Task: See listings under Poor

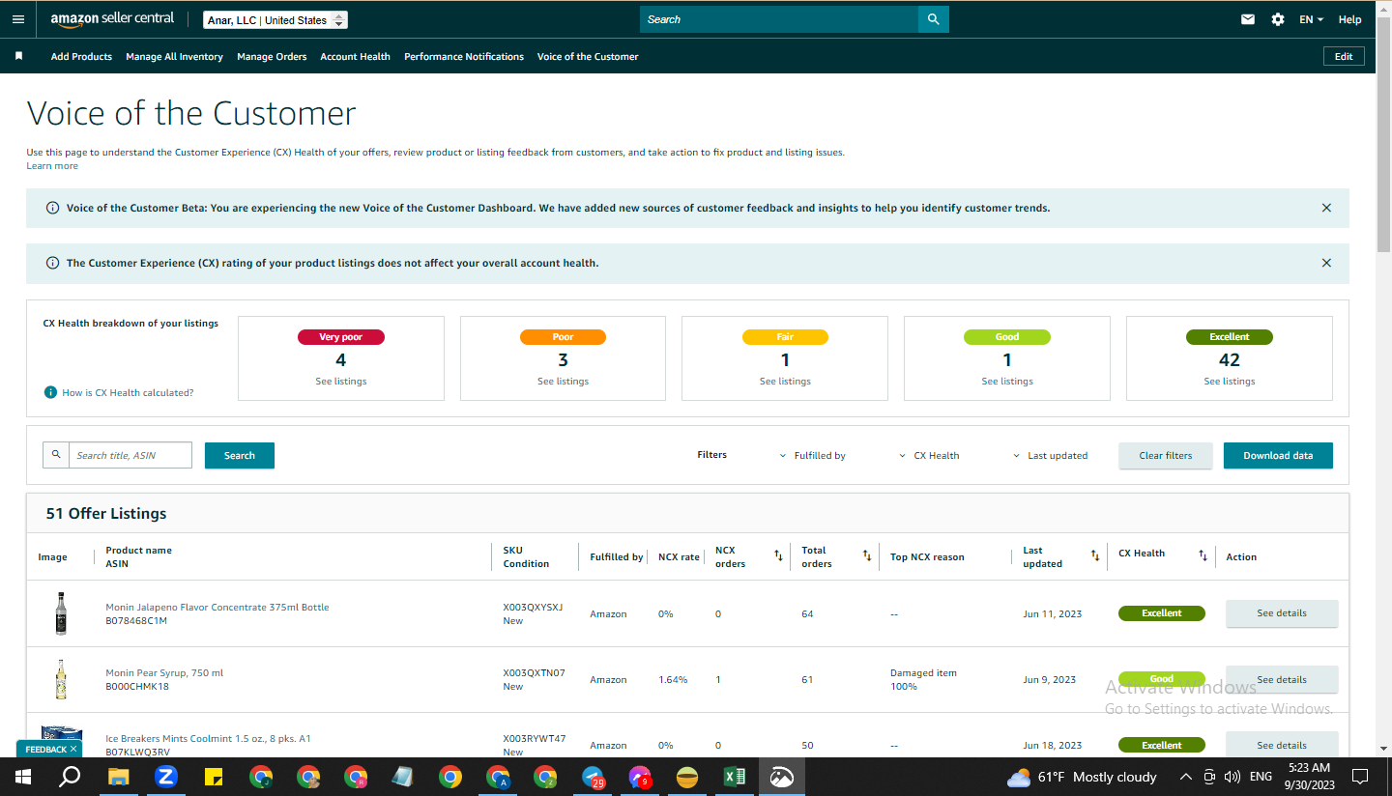Action: point(563,382)
